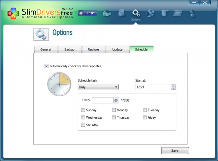This screenshot has width=218, height=161.
Task: Click the Options heading text
Action: [62, 32]
